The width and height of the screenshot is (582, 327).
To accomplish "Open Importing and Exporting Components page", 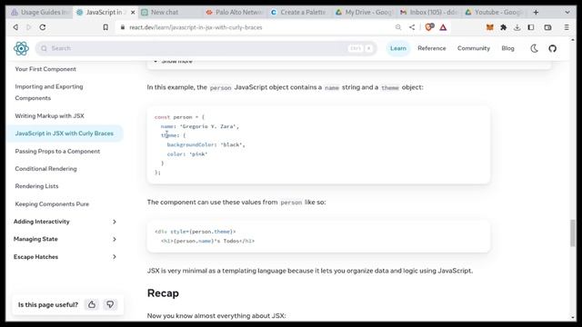I will (x=49, y=93).
